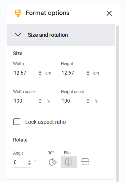The image size is (125, 182).
Task: Click the Angle input field
Action: point(20,163)
